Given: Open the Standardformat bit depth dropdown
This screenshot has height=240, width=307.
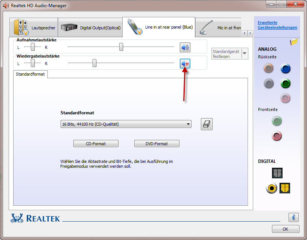Looking at the screenshot, I should 126,124.
